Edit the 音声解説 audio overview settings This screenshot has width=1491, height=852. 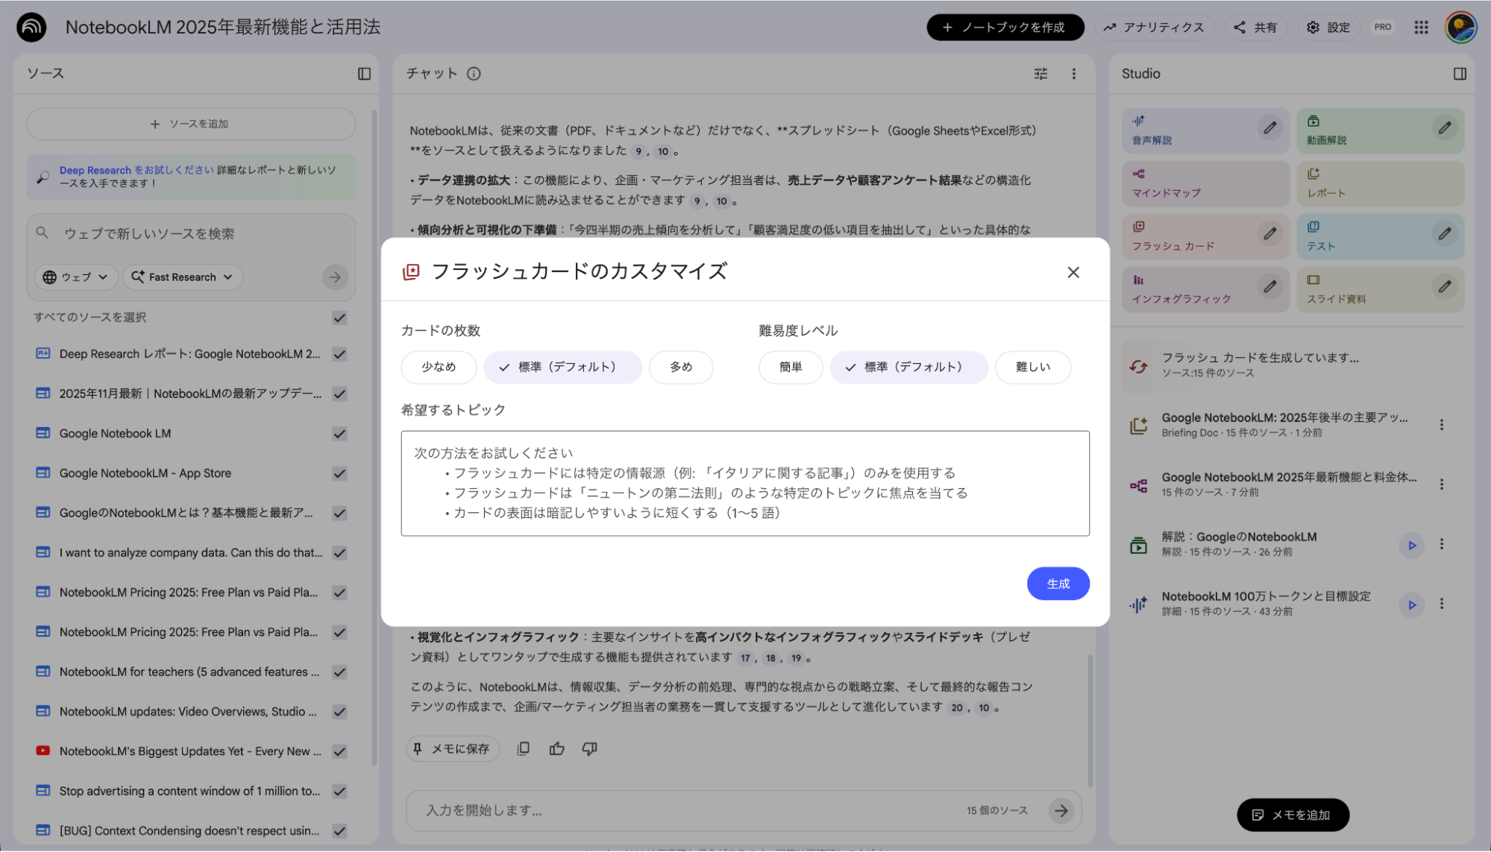click(1269, 127)
